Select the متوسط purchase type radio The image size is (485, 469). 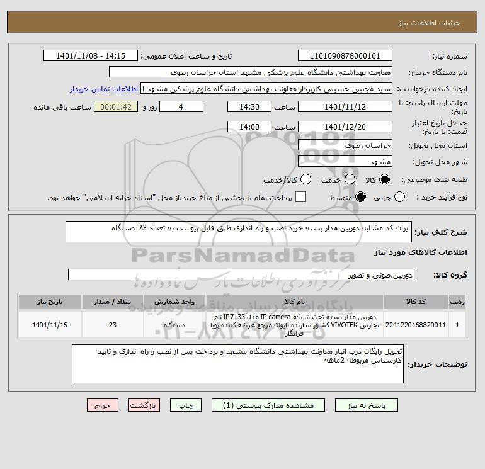pos(360,197)
